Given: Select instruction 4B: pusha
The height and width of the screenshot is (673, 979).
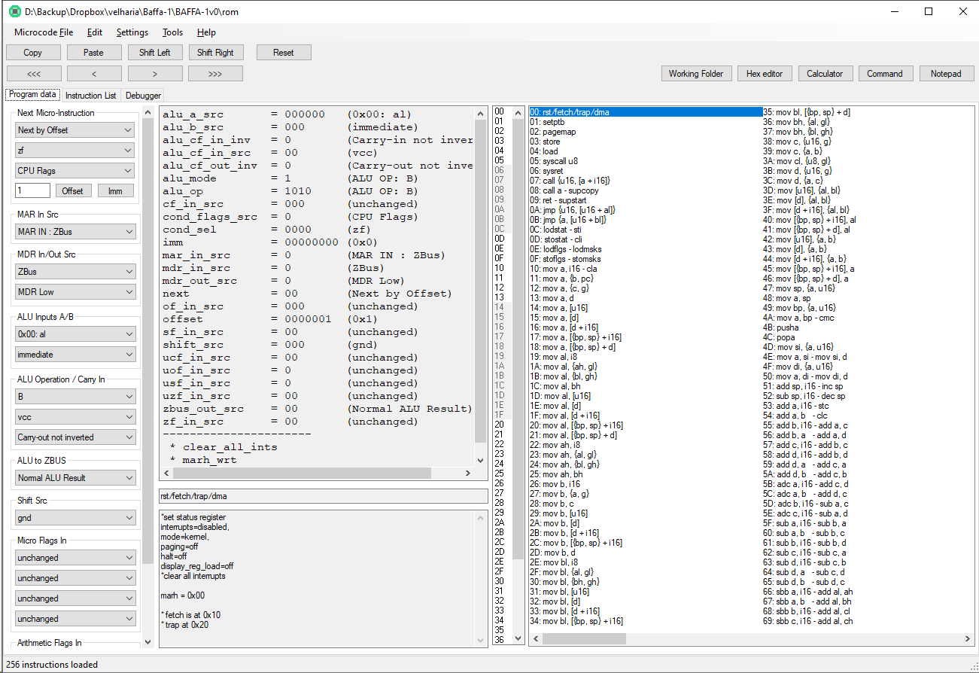Looking at the screenshot, I should (780, 327).
